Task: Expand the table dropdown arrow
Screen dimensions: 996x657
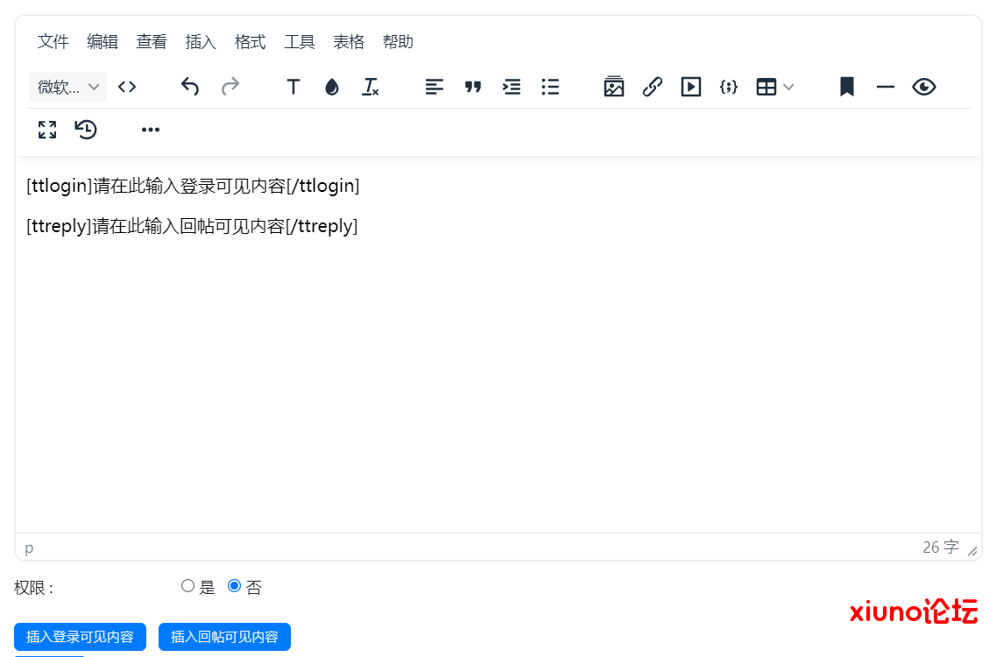Action: tap(788, 87)
